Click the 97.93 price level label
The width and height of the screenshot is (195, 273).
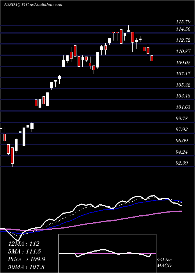[x=182, y=129]
